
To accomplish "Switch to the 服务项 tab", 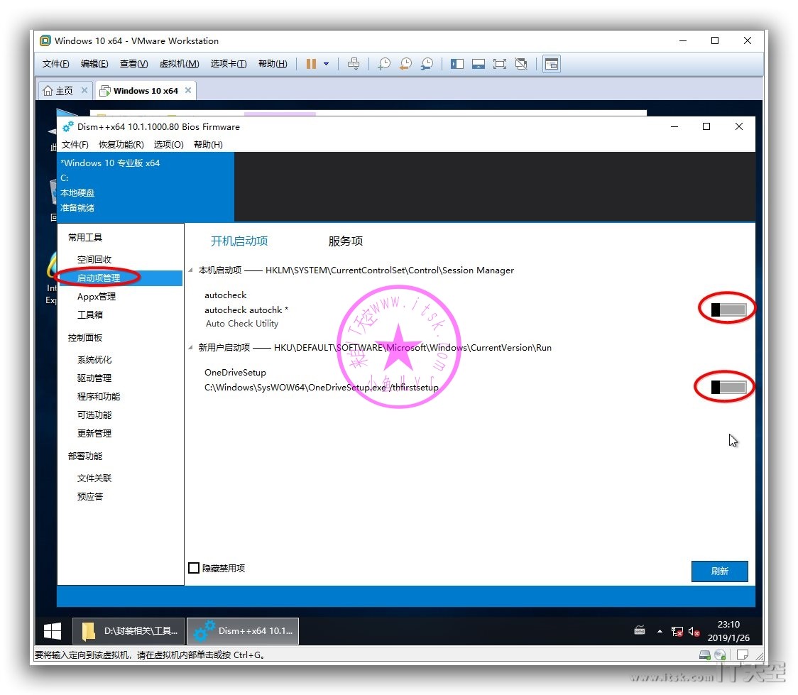I will (346, 241).
